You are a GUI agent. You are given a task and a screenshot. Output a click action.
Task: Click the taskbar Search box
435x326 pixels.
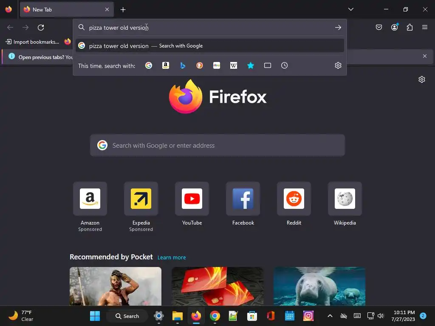[127, 316]
